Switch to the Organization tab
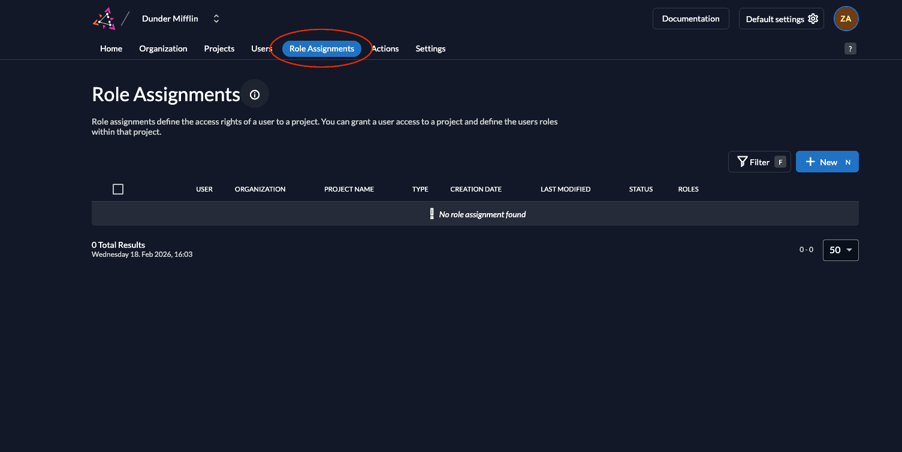The image size is (902, 452). [x=163, y=48]
